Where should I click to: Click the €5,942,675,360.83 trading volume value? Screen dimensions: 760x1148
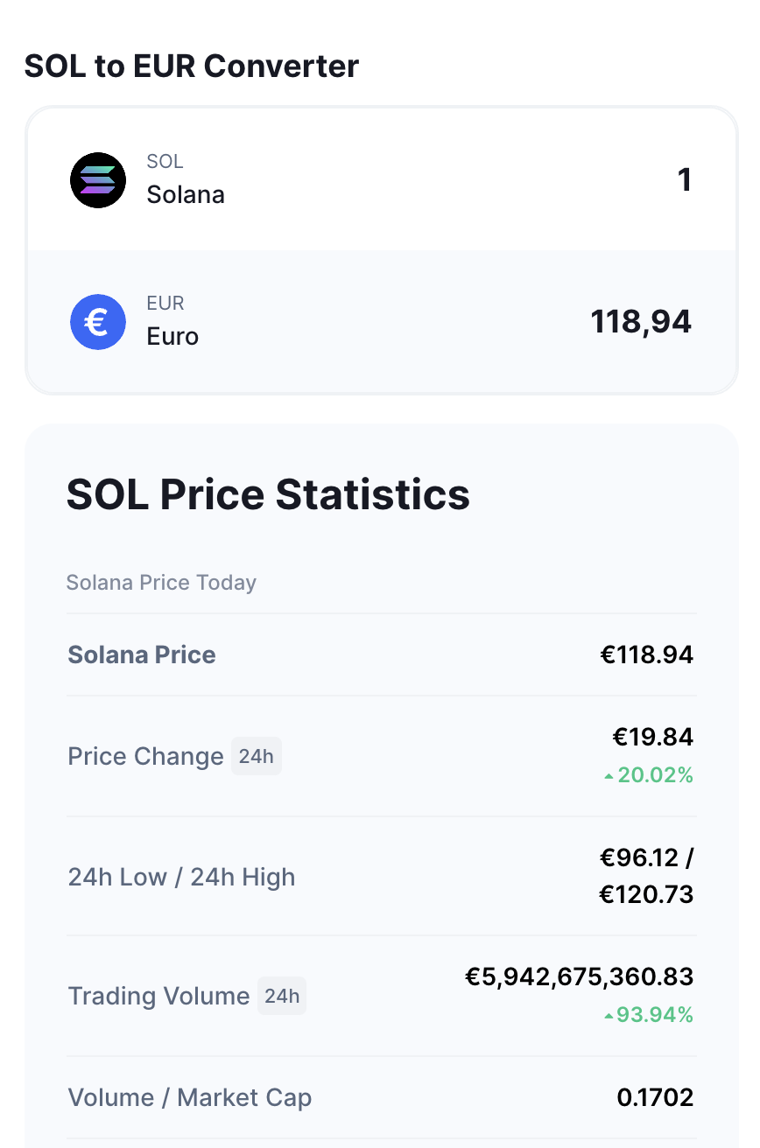[x=579, y=976]
